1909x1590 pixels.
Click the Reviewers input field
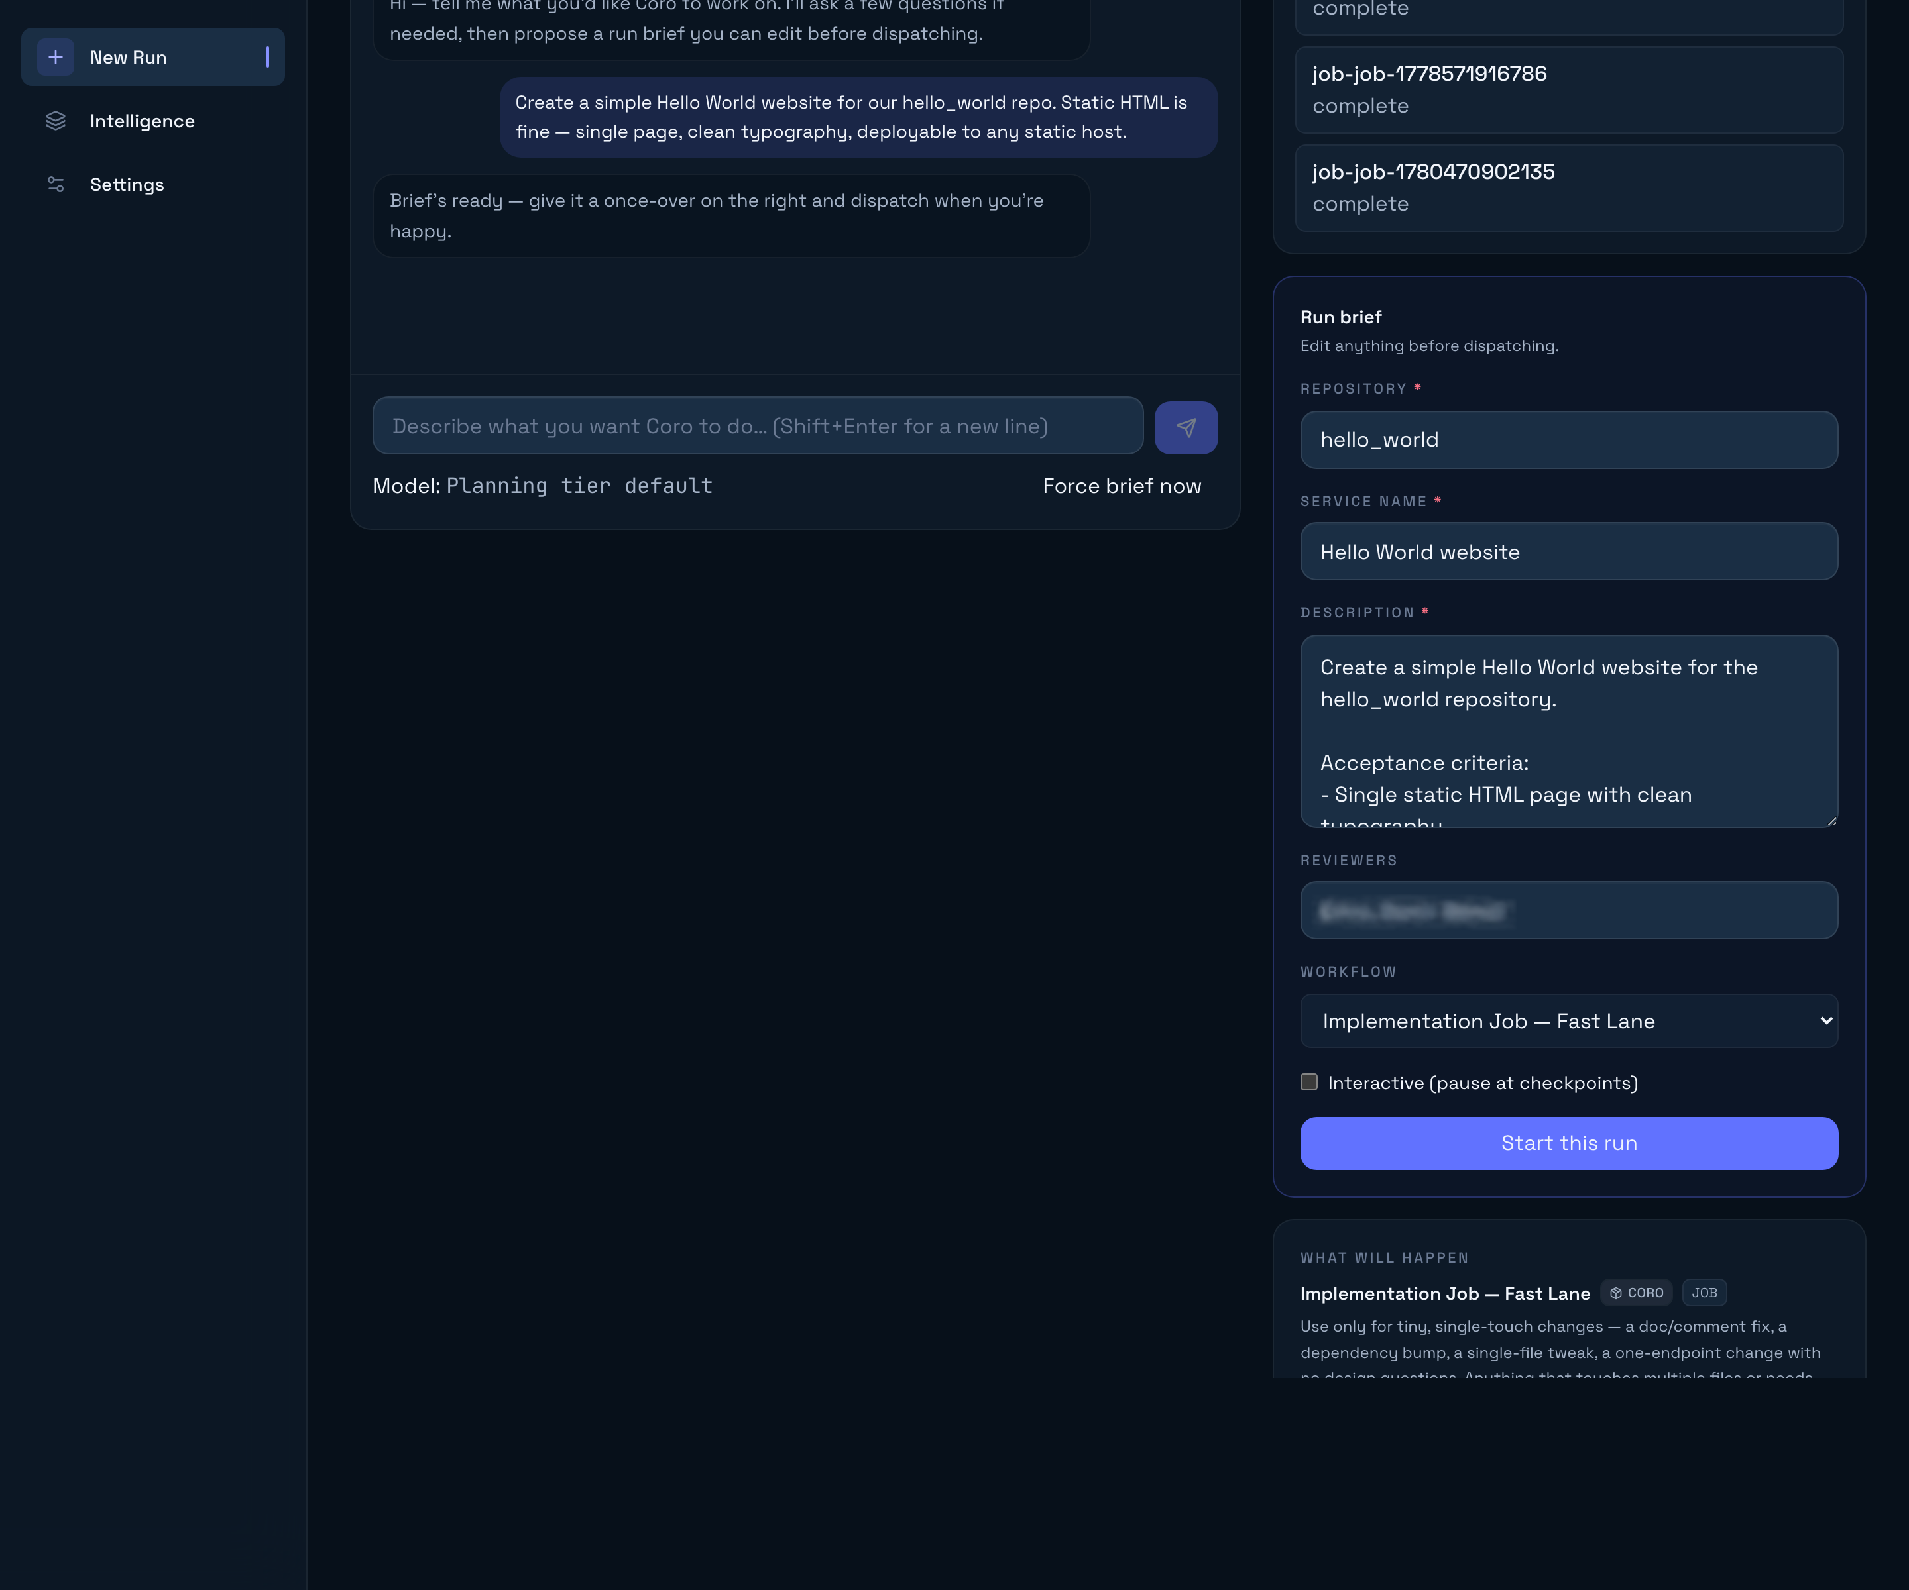1569,910
